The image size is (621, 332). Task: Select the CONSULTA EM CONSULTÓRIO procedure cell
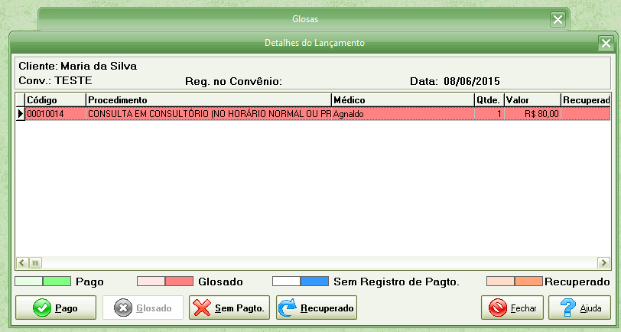tap(209, 114)
